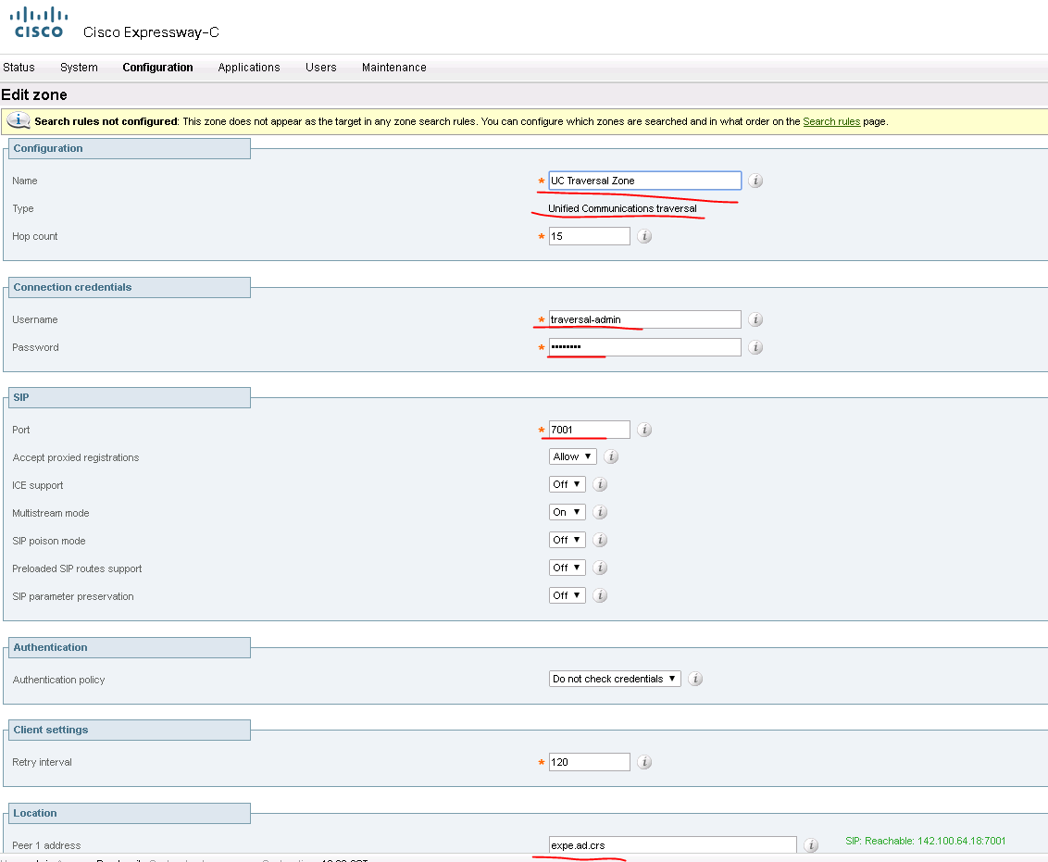
Task: Open the System menu
Action: click(79, 68)
